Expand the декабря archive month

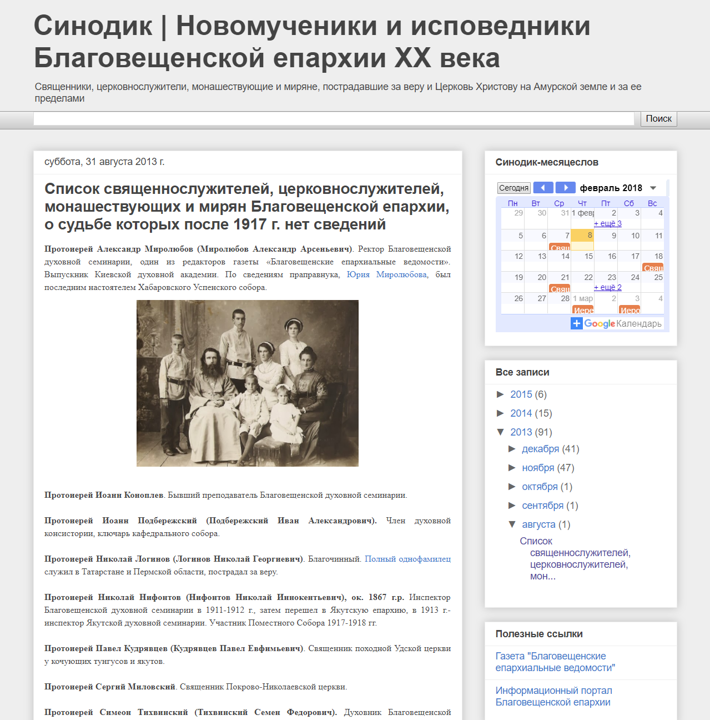512,449
